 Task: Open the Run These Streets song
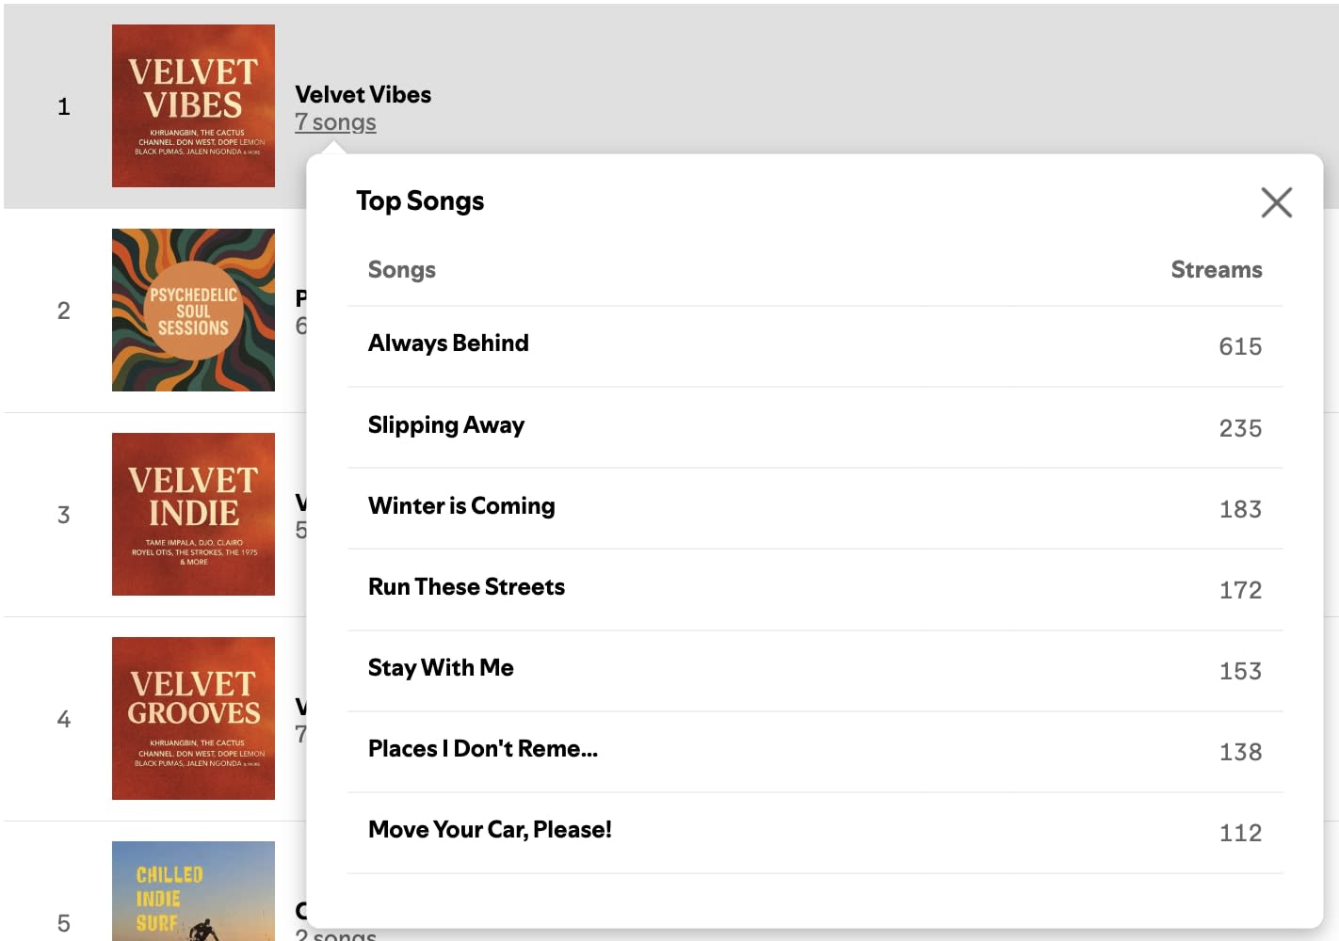(x=466, y=587)
